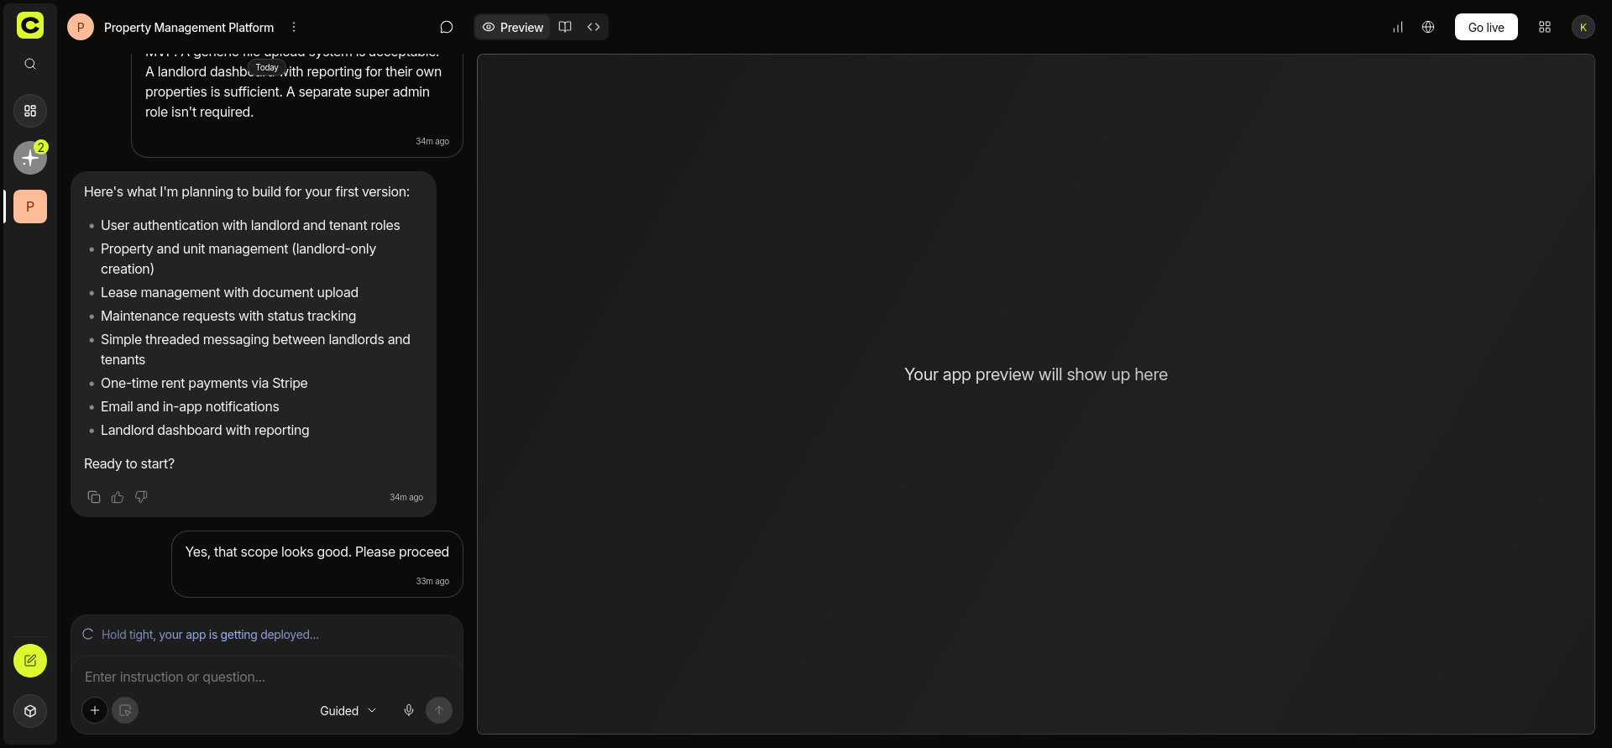Give thumbs down to the plan message
1612x748 pixels.
(141, 497)
